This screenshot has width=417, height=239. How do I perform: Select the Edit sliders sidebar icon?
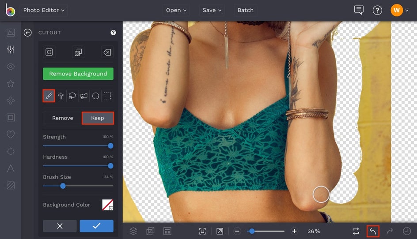point(11,49)
